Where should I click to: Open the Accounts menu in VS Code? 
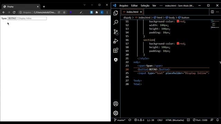click(x=116, y=104)
